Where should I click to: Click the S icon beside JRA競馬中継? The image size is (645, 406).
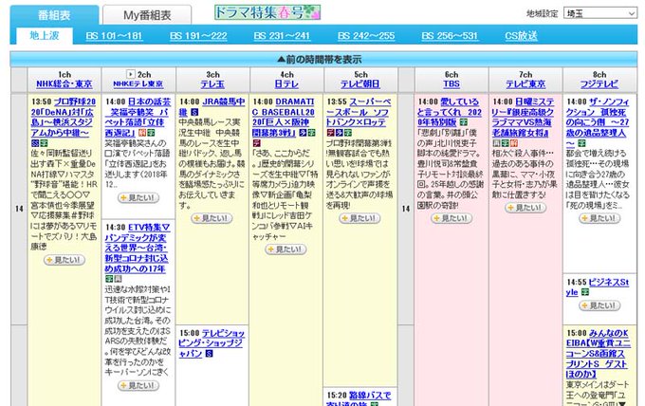[195, 112]
